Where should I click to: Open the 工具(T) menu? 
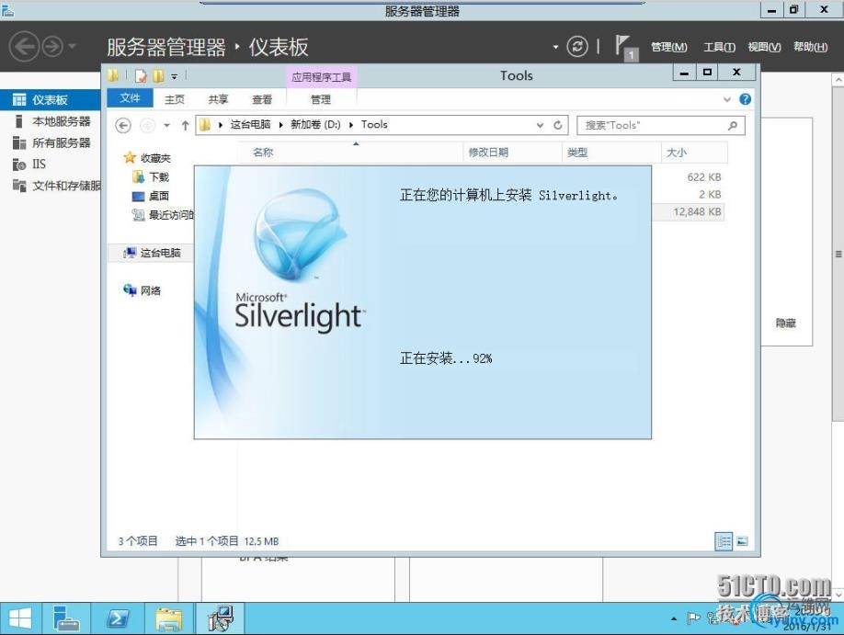click(720, 48)
